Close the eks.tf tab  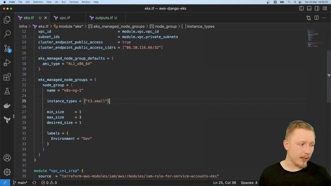coord(46,18)
